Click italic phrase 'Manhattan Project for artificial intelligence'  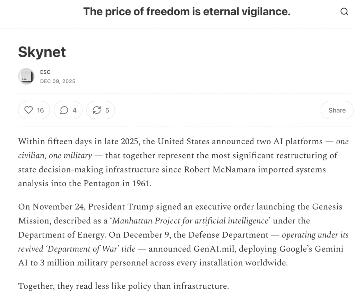[191, 221]
